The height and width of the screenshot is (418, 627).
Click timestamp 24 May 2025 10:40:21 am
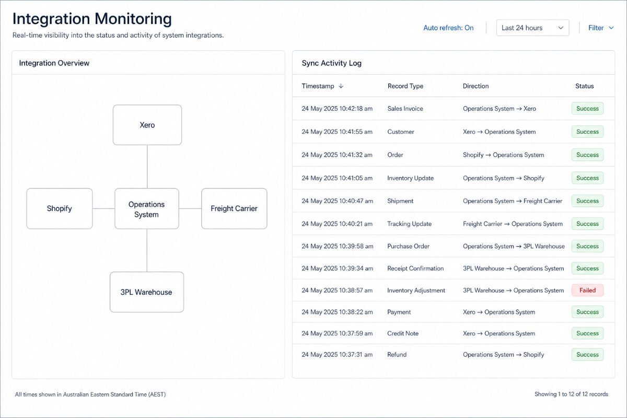tap(337, 224)
